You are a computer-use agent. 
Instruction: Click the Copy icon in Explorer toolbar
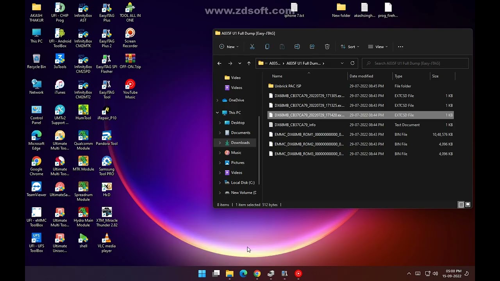pyautogui.click(x=267, y=47)
